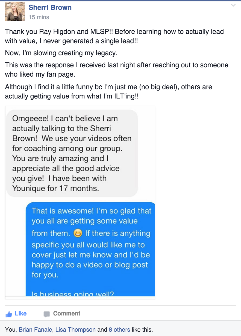Click the 'Although I find it' paragraph

(108, 92)
